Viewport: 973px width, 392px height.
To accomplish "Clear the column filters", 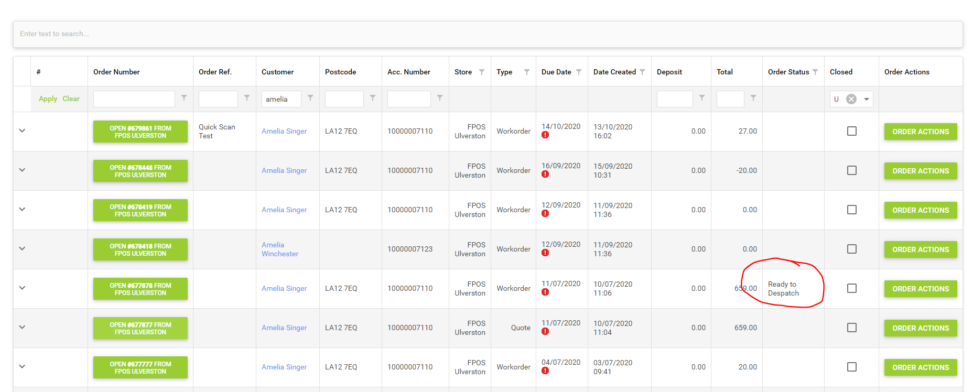I will coord(71,99).
